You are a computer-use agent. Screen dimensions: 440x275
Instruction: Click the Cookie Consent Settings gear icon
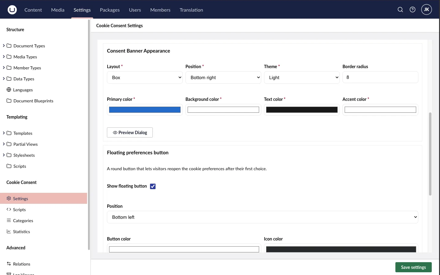tap(9, 198)
